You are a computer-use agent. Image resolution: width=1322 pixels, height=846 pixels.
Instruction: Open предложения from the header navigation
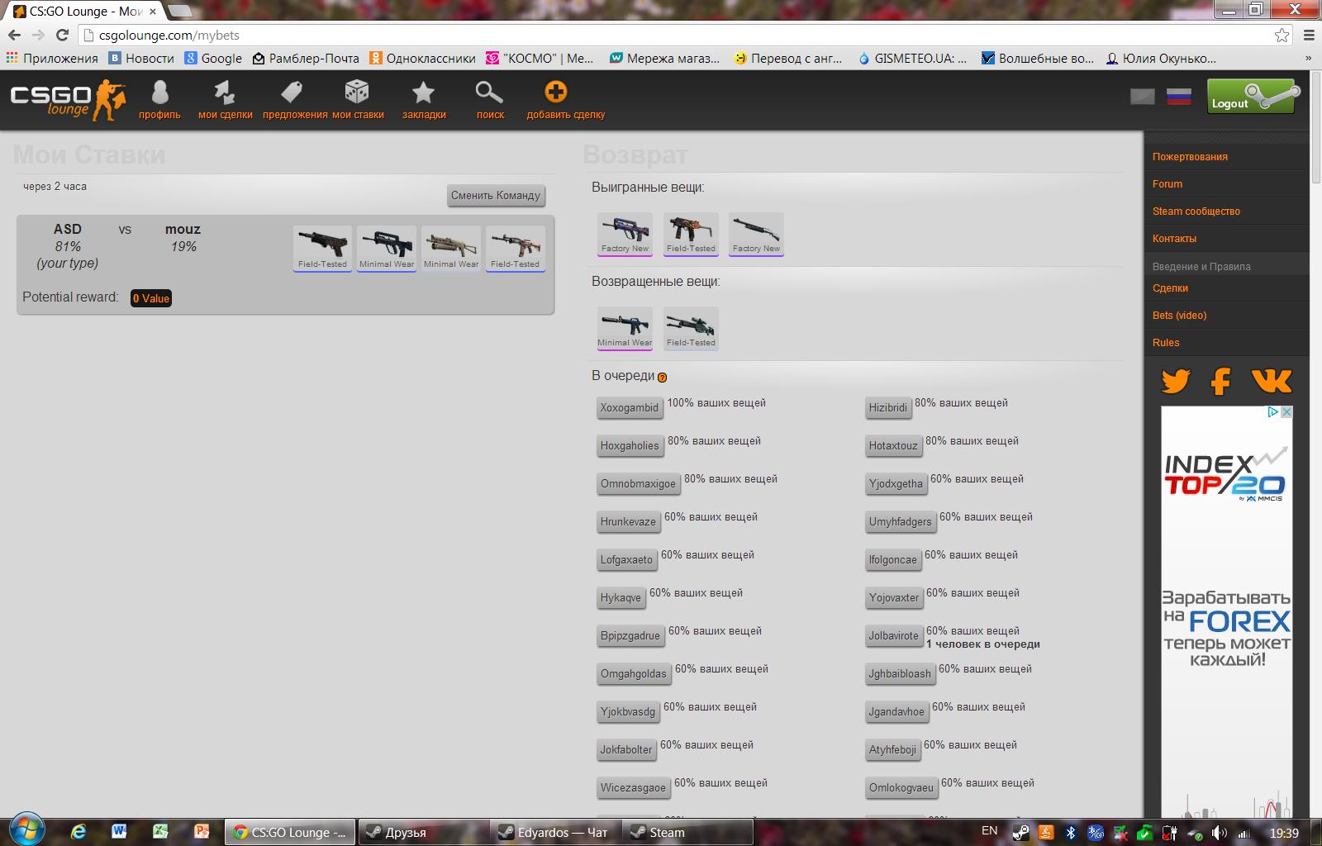coord(295,100)
